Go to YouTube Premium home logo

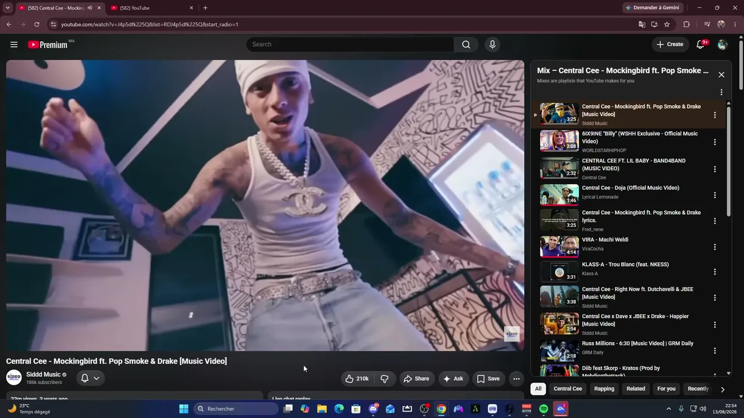click(x=48, y=45)
